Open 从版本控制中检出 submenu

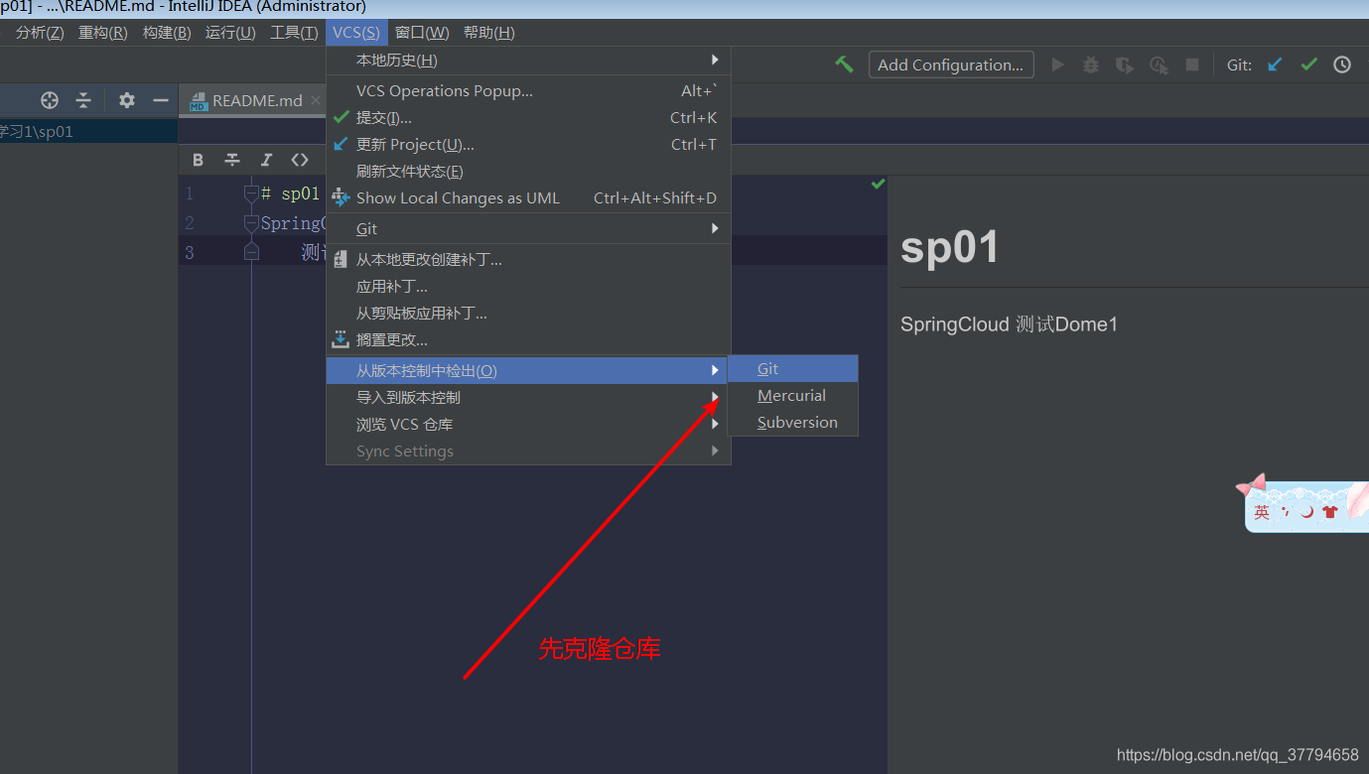[x=529, y=370]
